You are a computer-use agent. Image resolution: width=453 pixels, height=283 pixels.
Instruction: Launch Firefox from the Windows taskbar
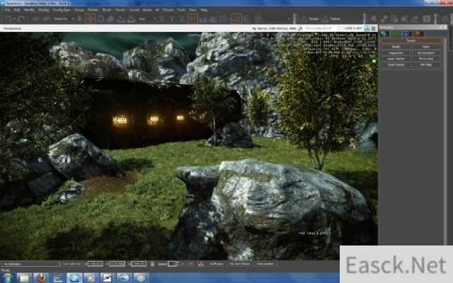pyautogui.click(x=40, y=277)
